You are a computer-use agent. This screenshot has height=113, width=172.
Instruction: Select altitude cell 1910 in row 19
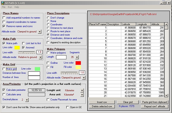tap(157, 89)
